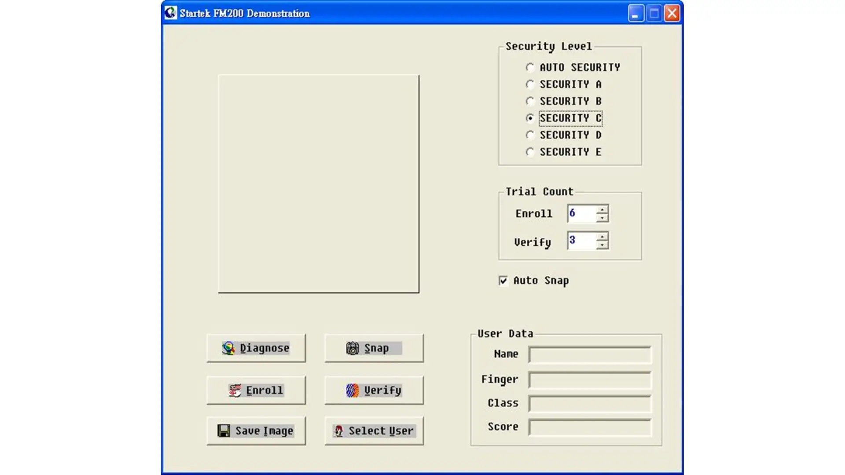Click the camera icon on Snap
The height and width of the screenshot is (475, 845).
(353, 348)
